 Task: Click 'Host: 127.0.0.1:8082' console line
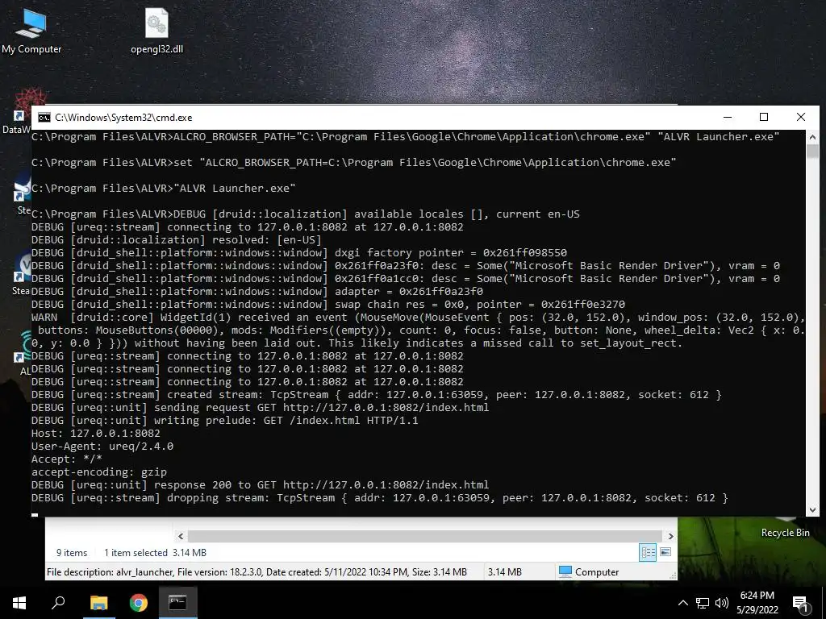96,433
